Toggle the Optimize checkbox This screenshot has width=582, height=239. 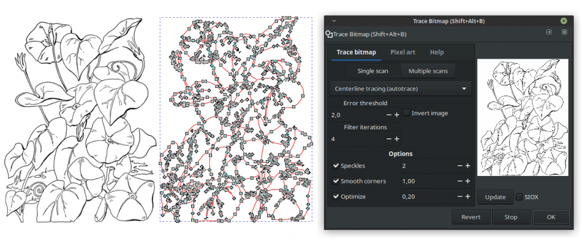(335, 197)
